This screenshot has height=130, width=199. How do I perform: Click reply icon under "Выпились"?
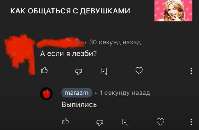(x=125, y=122)
